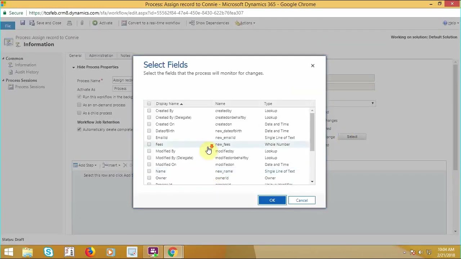The image size is (461, 259).
Task: Sort by Name column header
Action: (220, 104)
